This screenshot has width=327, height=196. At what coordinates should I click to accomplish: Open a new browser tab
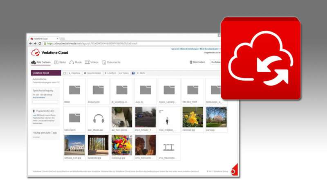(x=63, y=39)
